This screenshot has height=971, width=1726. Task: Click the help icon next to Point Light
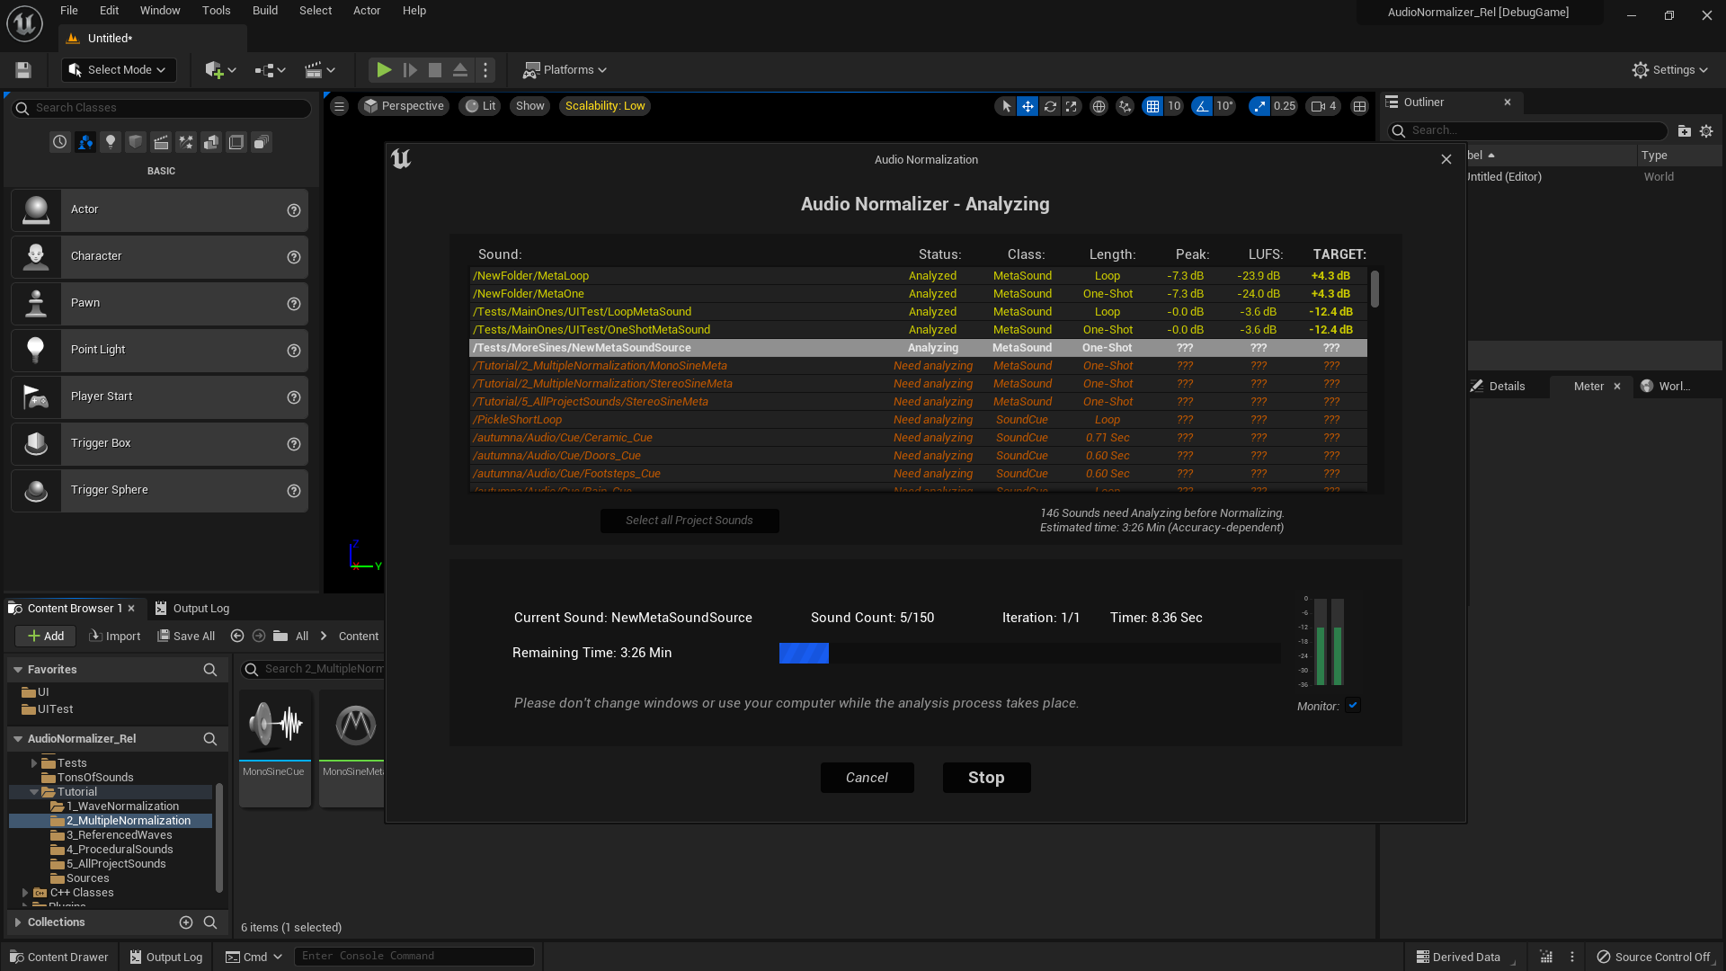(x=293, y=351)
